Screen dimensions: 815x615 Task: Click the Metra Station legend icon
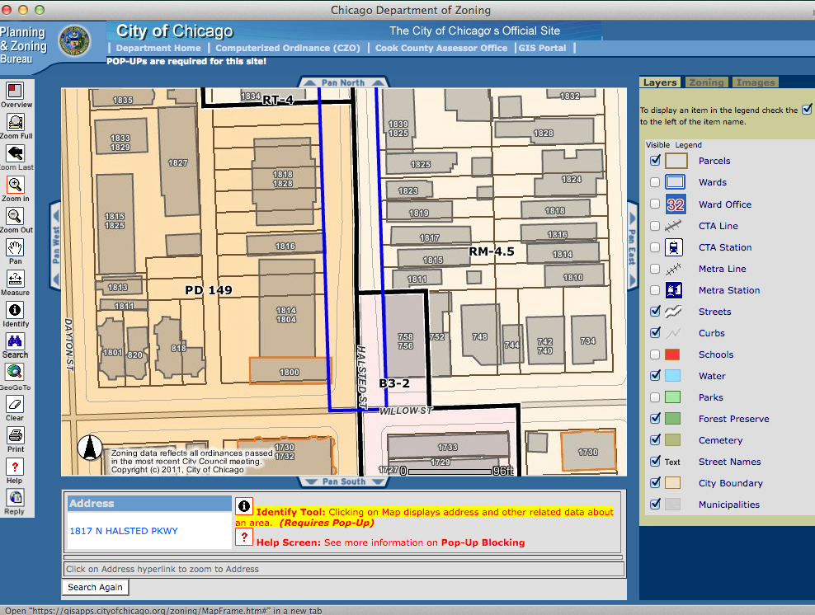click(674, 290)
